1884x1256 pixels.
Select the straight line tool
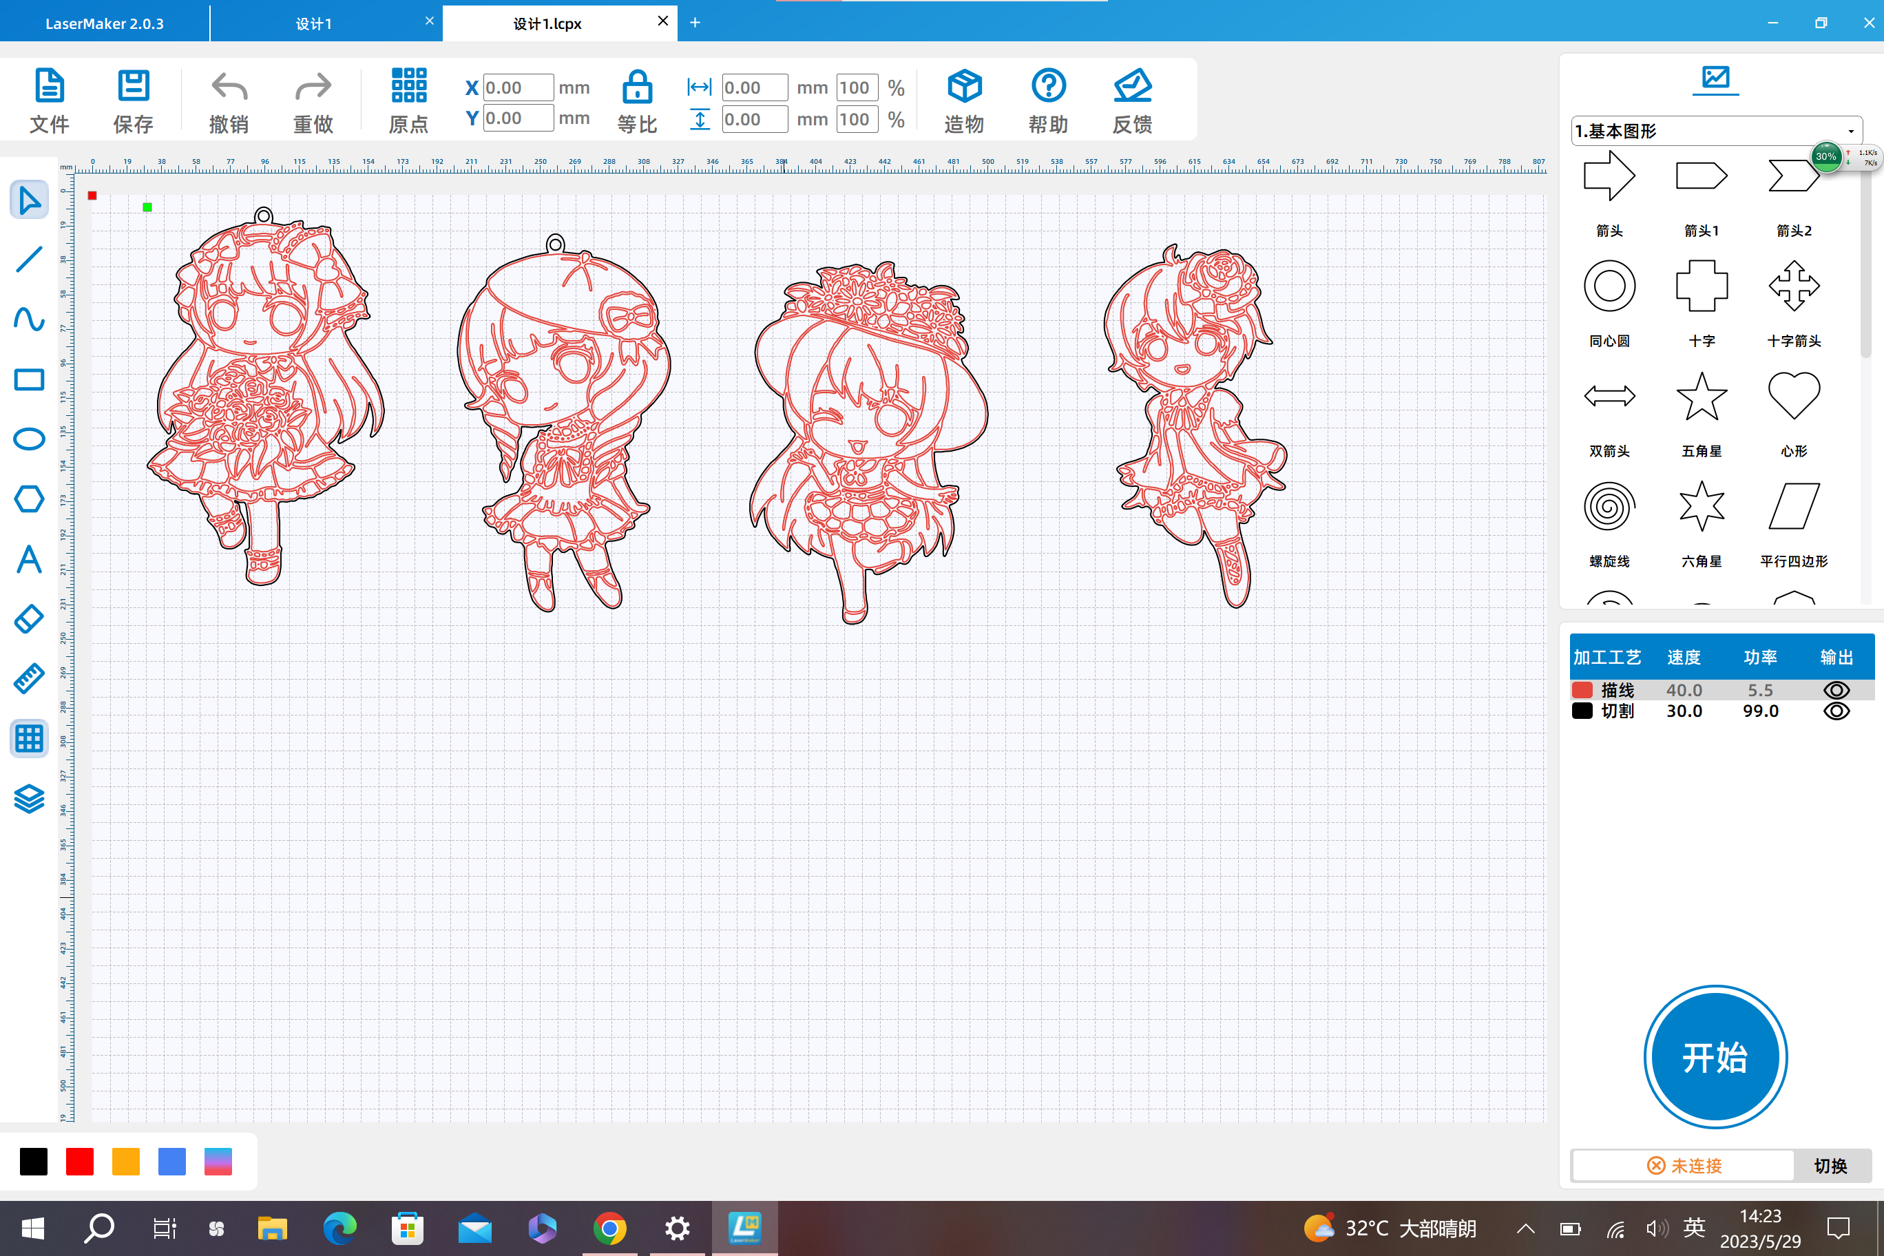coord(30,260)
